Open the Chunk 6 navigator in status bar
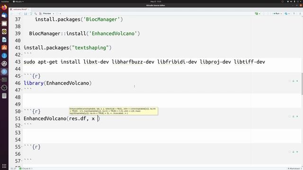Image resolution: width=303 pixels, height=170 pixels. 26,169
